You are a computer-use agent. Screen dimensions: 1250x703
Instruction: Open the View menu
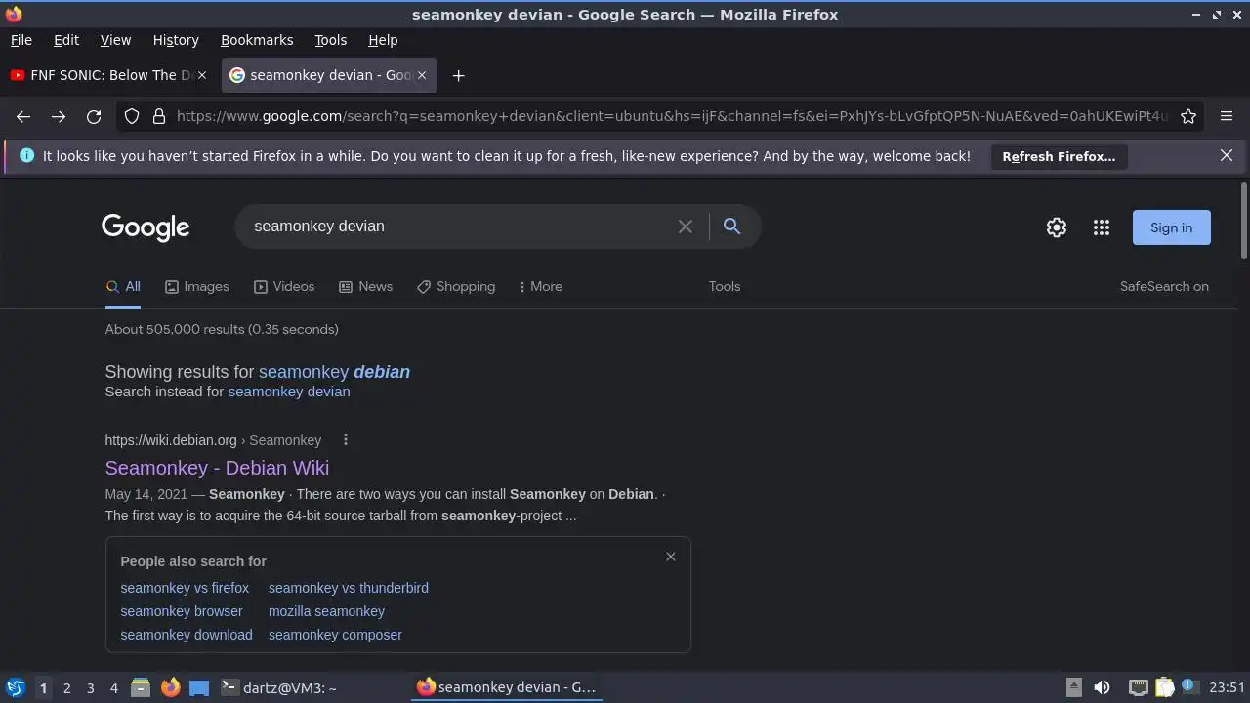(x=115, y=40)
